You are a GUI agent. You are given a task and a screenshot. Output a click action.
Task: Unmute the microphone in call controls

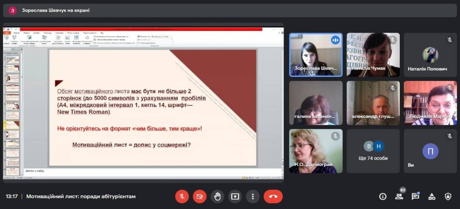pos(182,196)
